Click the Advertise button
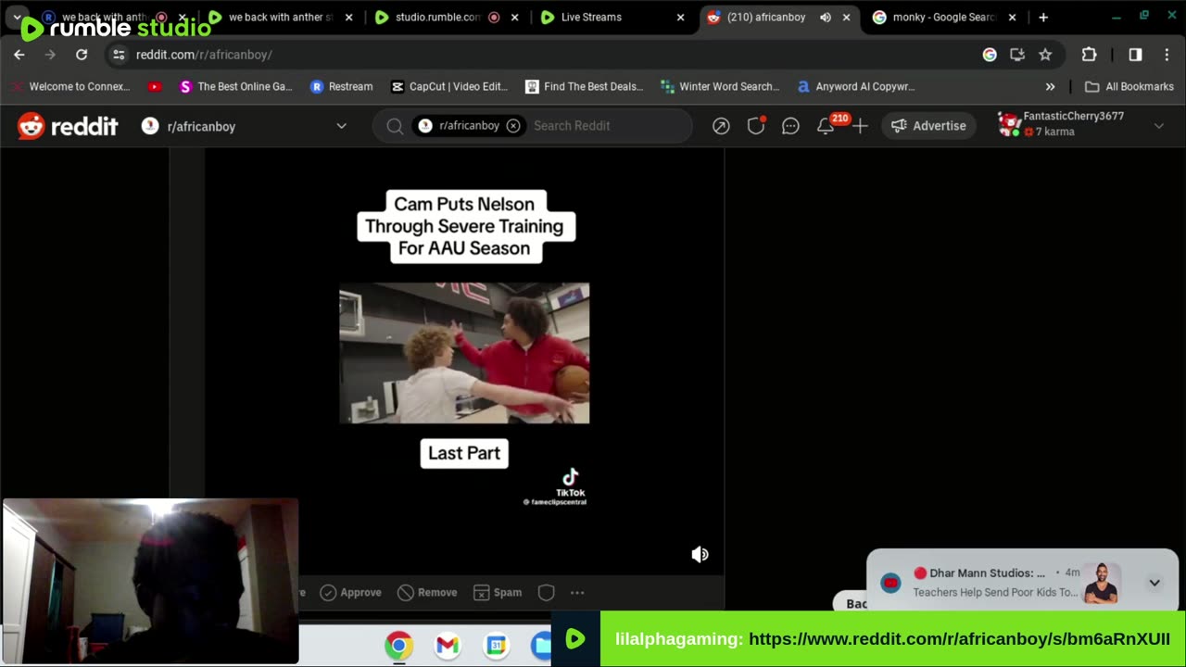 click(x=928, y=126)
